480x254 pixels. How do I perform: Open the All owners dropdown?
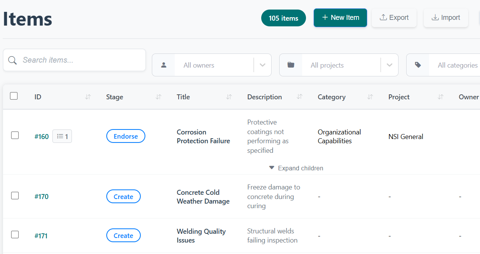pos(262,65)
